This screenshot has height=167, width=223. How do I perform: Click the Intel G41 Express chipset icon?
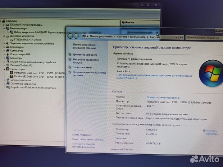tap(11, 32)
